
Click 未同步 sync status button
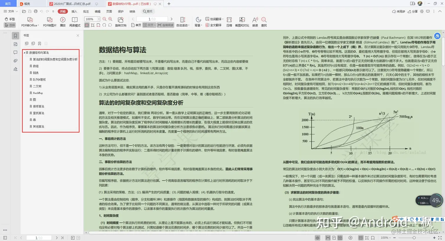tap(398, 11)
